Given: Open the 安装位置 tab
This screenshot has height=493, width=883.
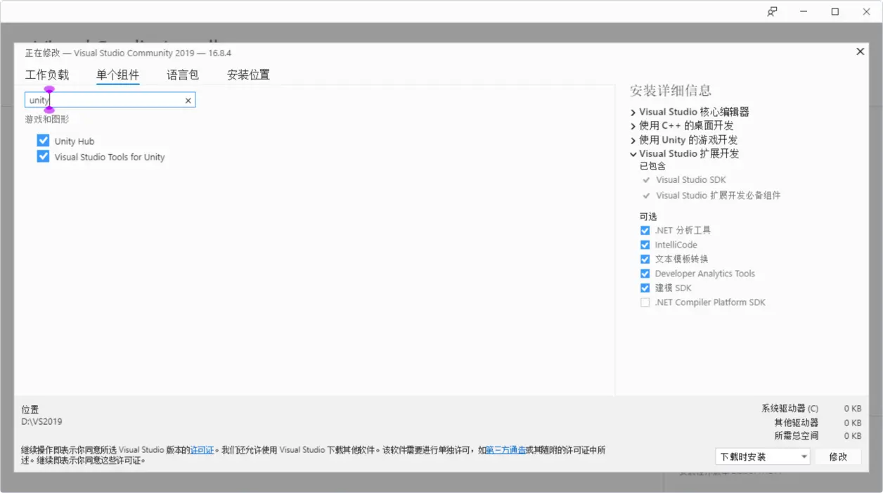Looking at the screenshot, I should point(248,75).
